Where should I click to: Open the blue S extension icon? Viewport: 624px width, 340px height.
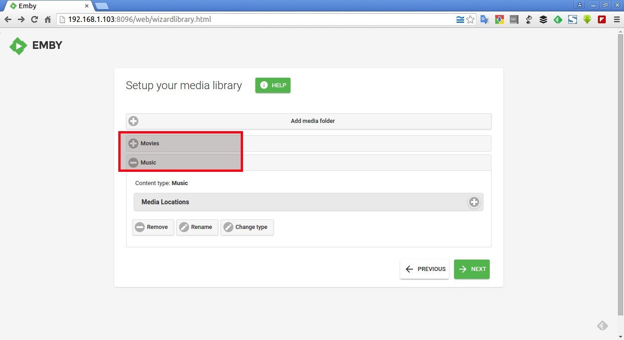pyautogui.click(x=572, y=20)
